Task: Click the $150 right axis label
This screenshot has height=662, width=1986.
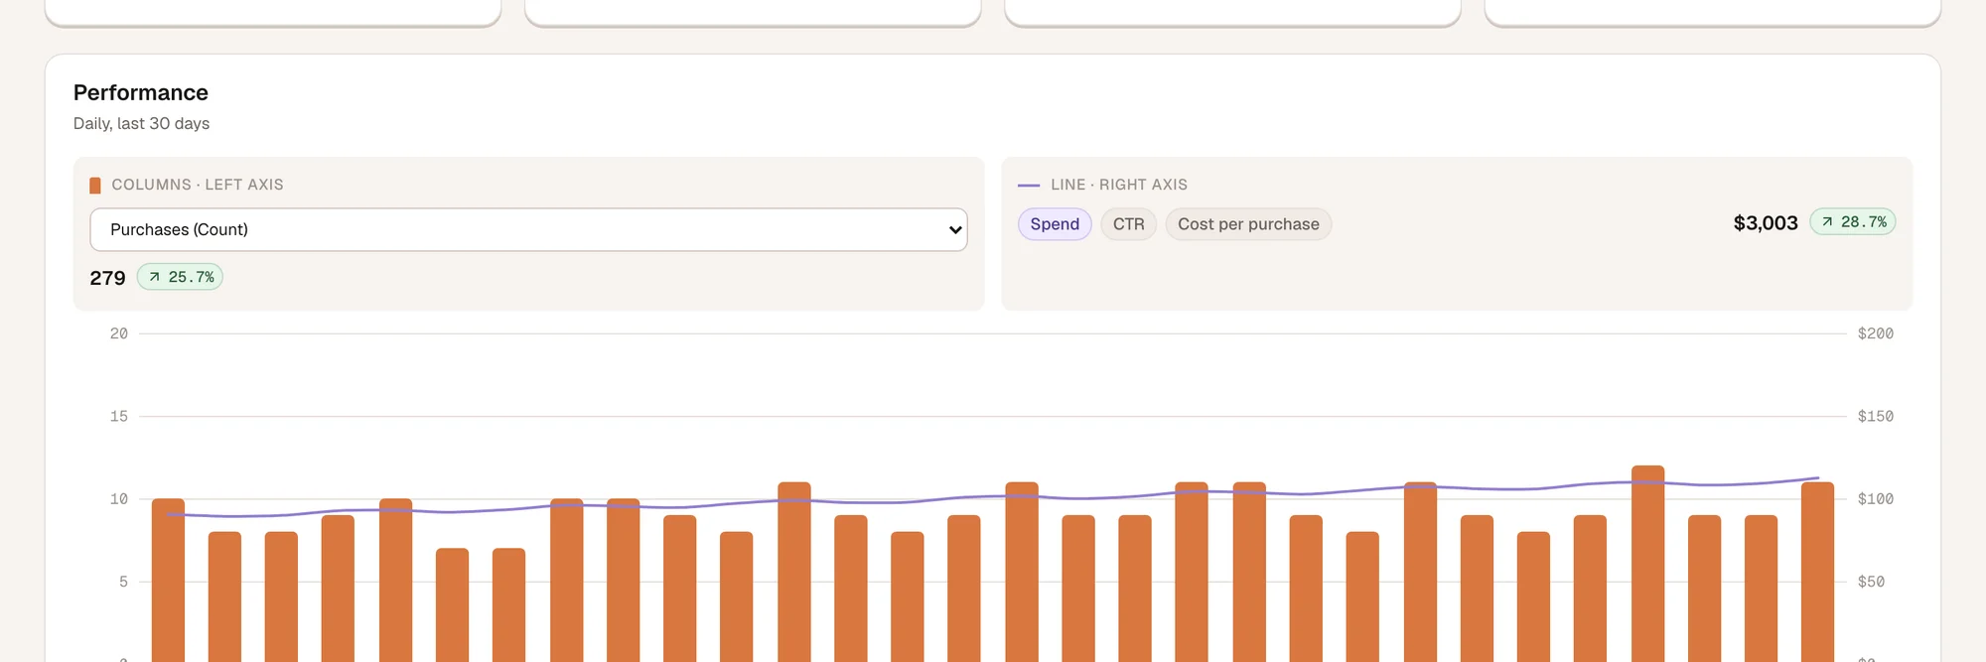Action: click(1876, 416)
